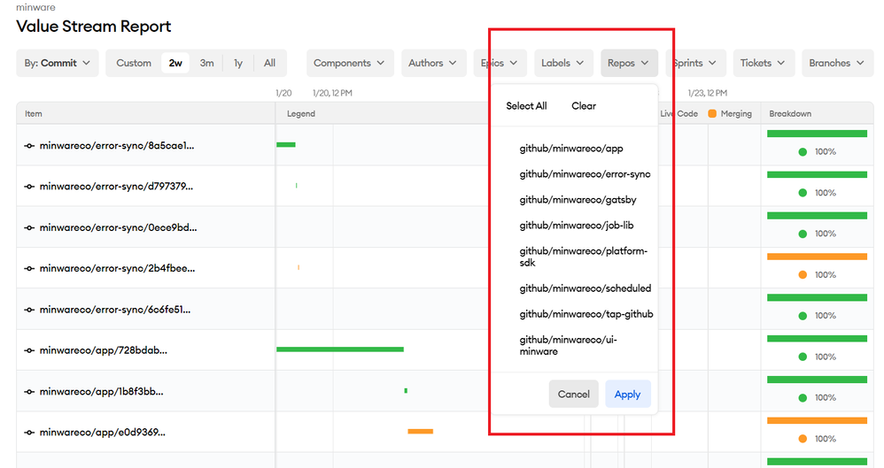Choose github/minwareco/platform-sdk repo
The height and width of the screenshot is (468, 884).
tap(584, 257)
